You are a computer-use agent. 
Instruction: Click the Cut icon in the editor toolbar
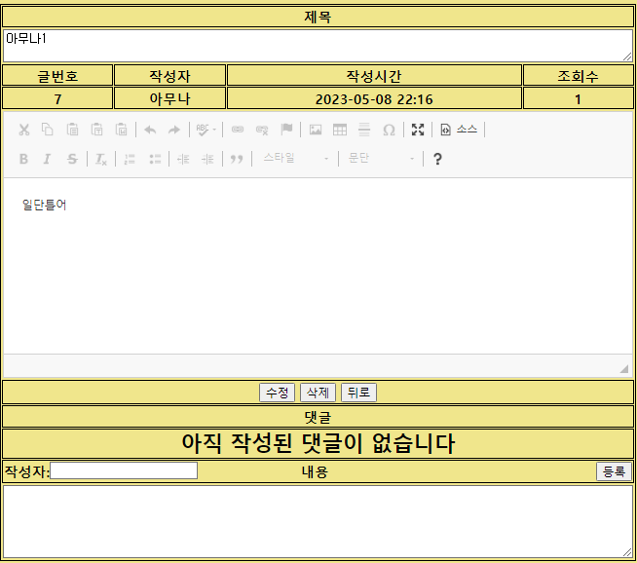pyautogui.click(x=24, y=130)
